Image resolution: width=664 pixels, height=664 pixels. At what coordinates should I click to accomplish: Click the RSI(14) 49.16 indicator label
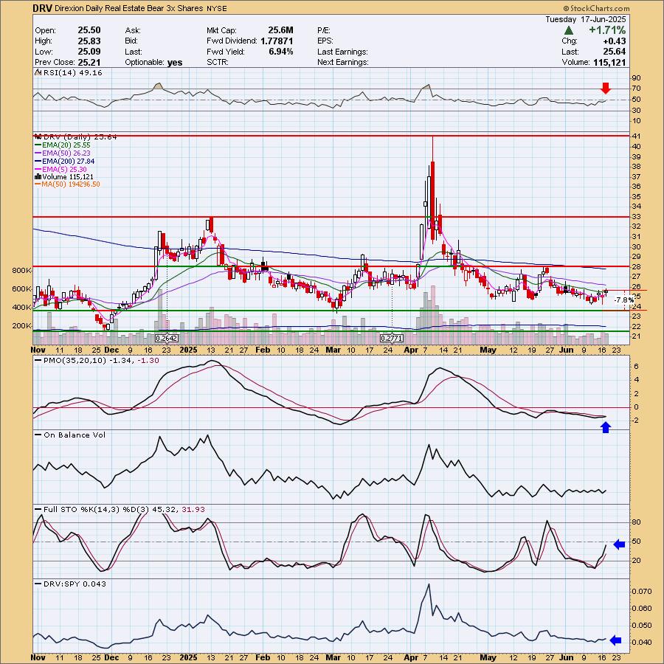click(x=72, y=73)
